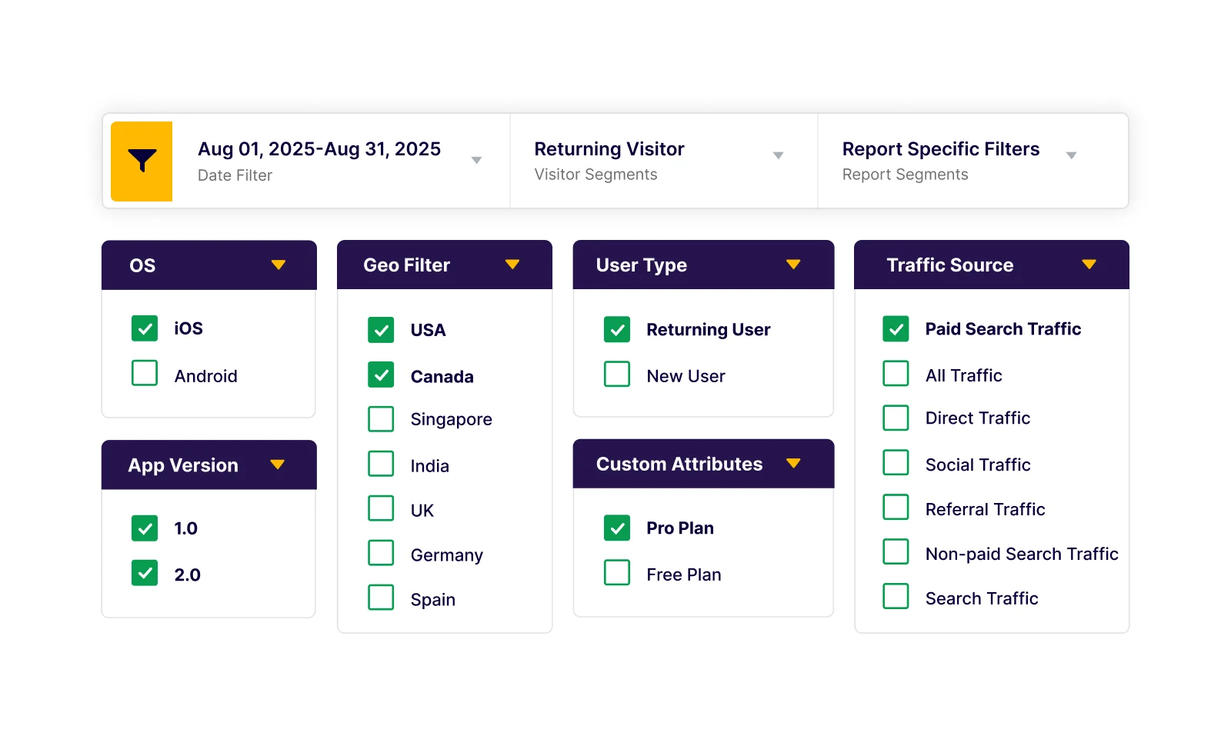Enable the Android checkbox
Image resolution: width=1231 pixels, height=746 pixels.
tap(145, 373)
